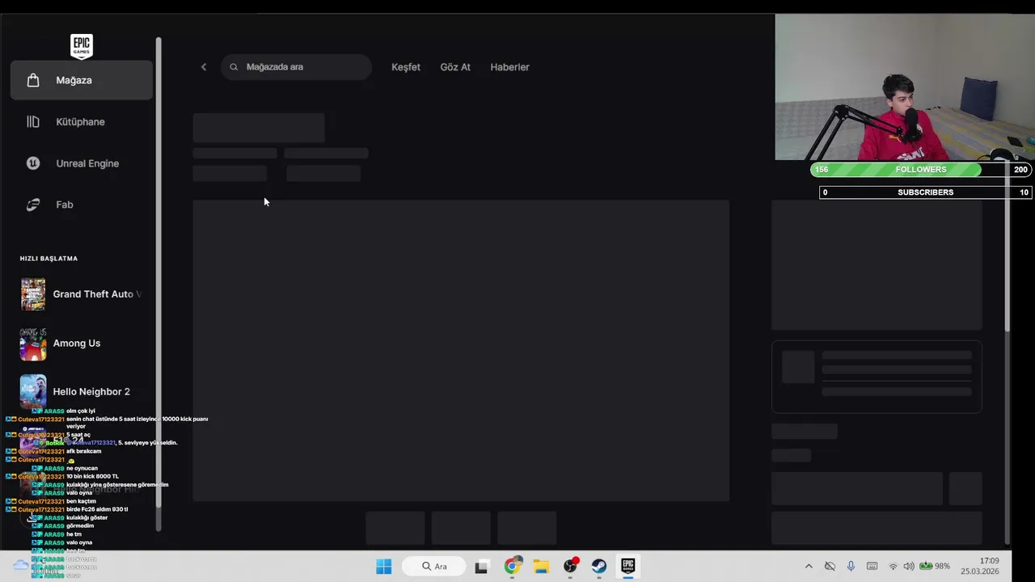Click the Among Us game thumbnail
Screen dimensions: 1035x582
(x=33, y=343)
